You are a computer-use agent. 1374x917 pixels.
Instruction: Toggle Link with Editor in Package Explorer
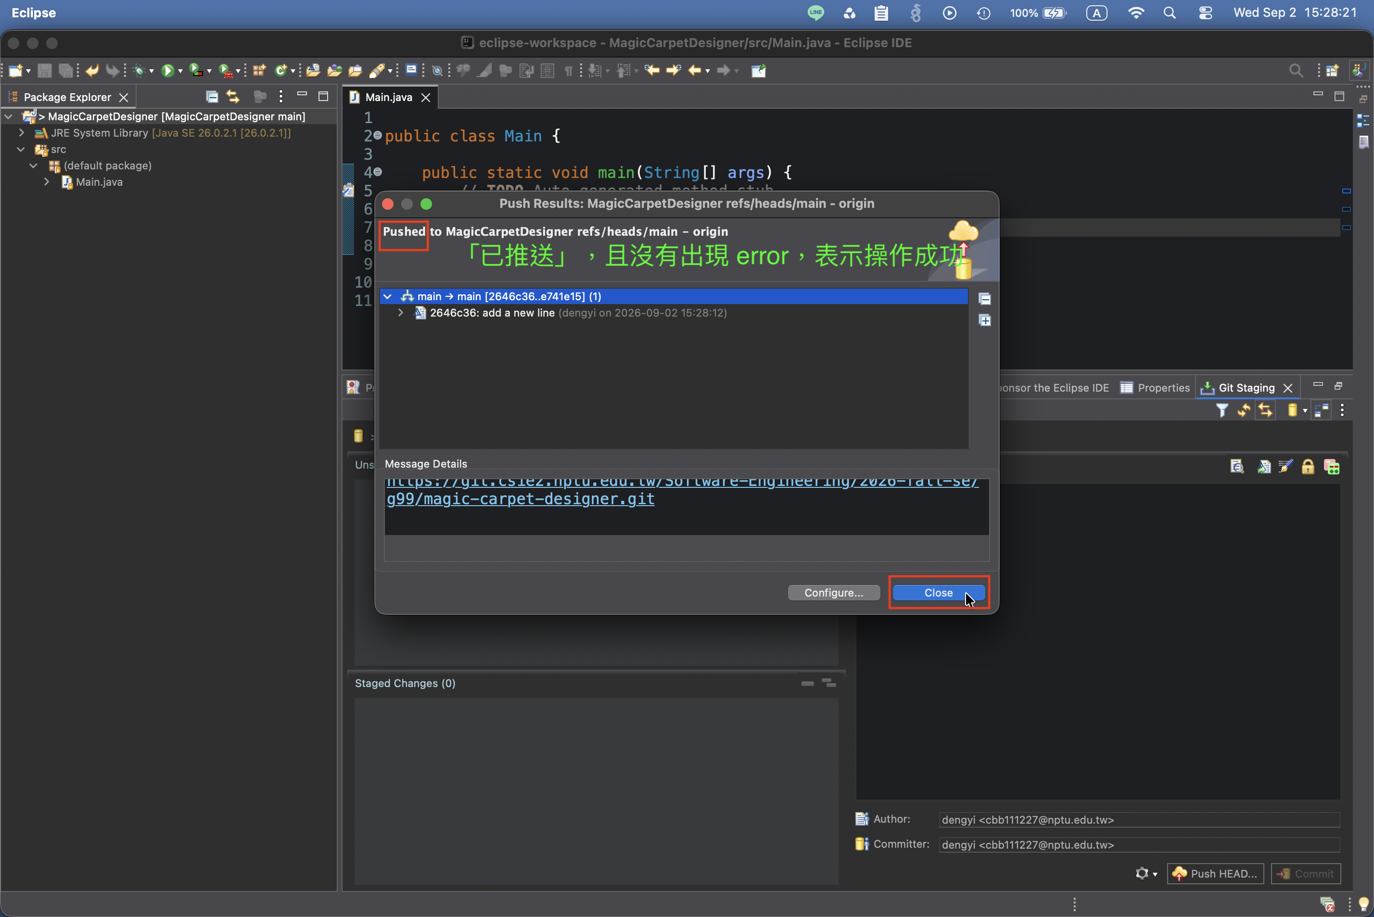(233, 97)
